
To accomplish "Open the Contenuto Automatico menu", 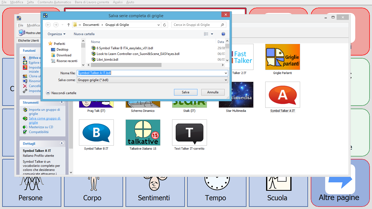I will 54,2.
